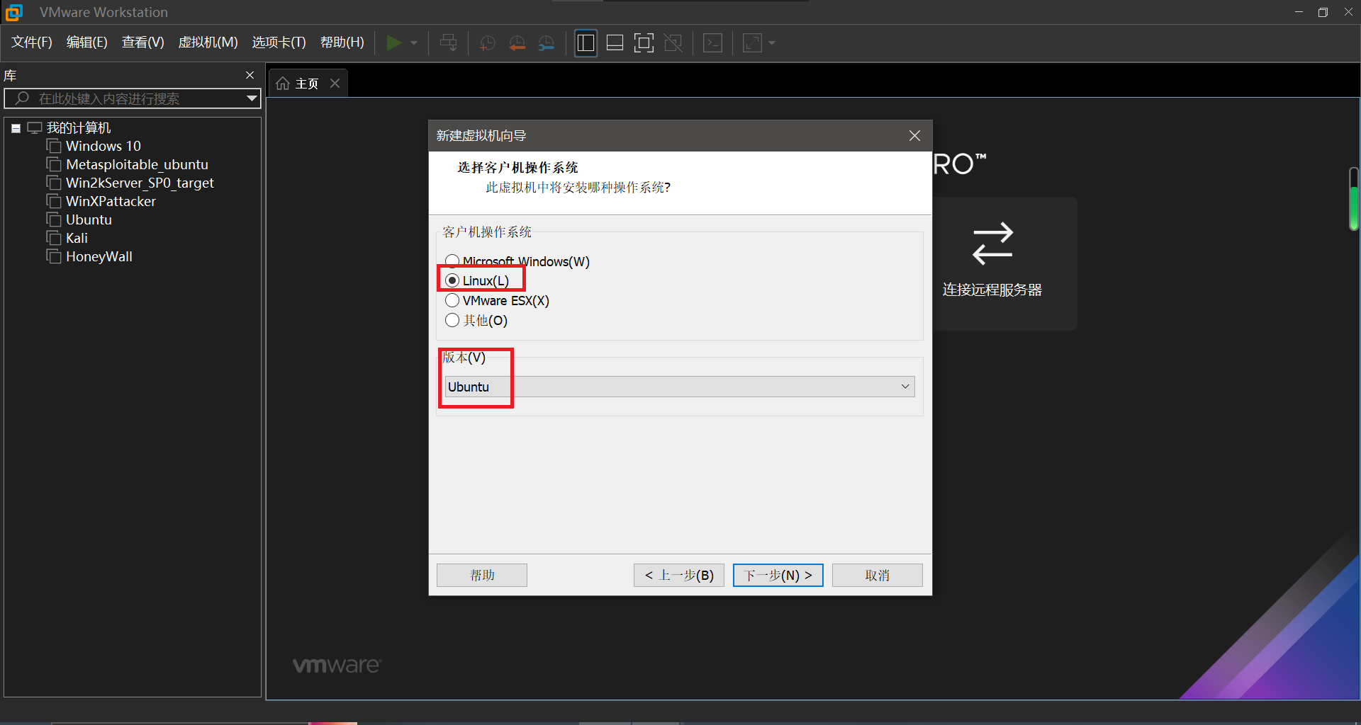This screenshot has width=1361, height=725.
Task: Open the library search filter dropdown arrow
Action: point(252,98)
